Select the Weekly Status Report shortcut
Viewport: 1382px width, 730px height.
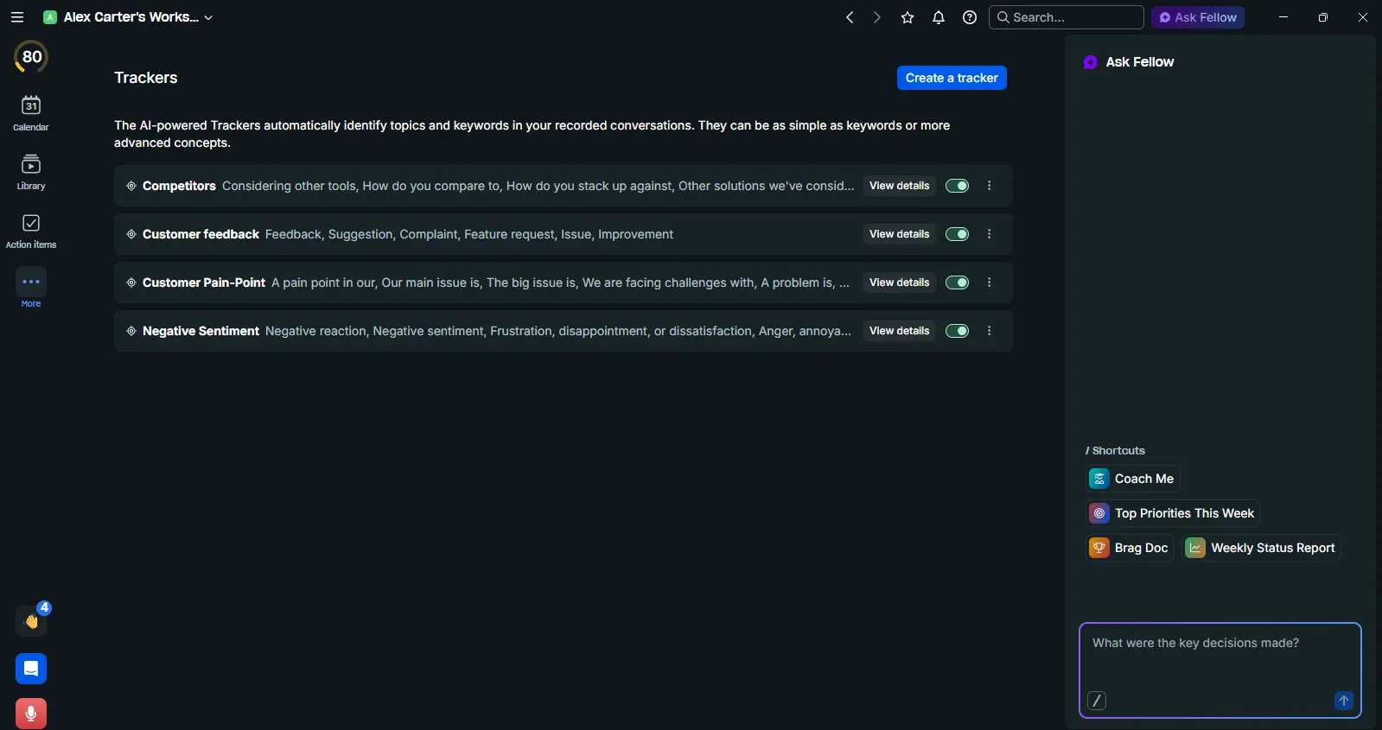click(x=1262, y=548)
